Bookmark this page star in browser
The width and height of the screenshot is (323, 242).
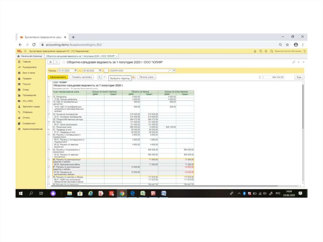(x=287, y=44)
